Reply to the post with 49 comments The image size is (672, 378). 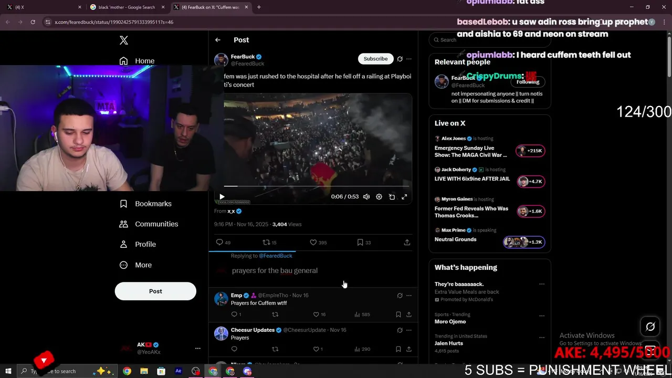223,243
